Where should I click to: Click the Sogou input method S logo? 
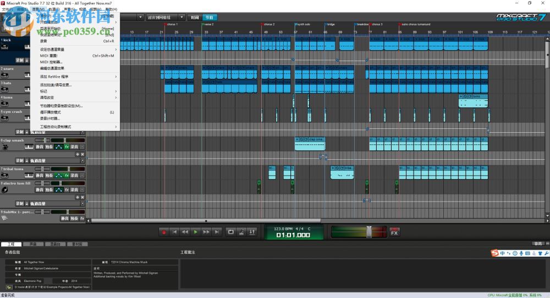click(x=494, y=253)
